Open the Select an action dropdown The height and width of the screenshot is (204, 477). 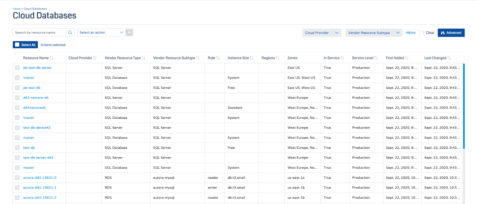pos(101,33)
